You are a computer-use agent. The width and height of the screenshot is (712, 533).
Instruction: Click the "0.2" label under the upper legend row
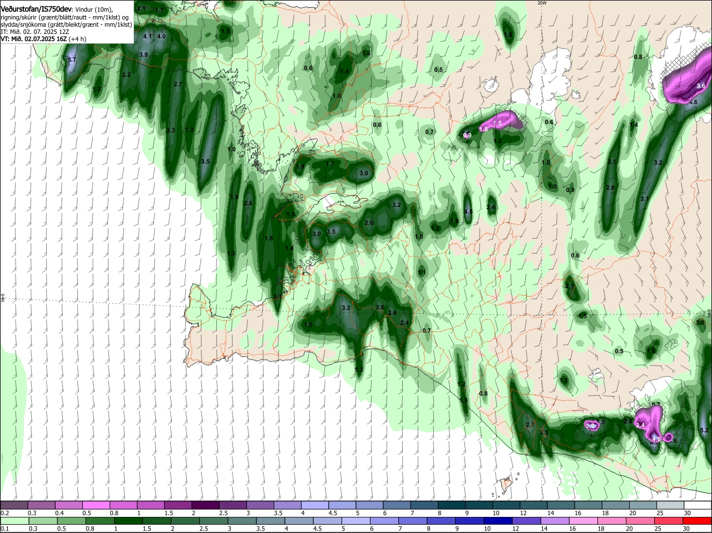[4, 513]
